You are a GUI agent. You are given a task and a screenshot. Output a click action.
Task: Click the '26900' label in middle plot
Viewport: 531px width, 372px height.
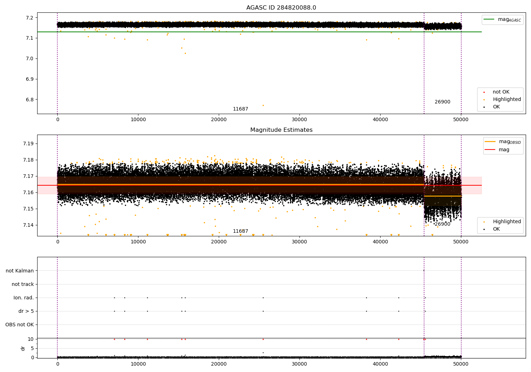pyautogui.click(x=442, y=224)
